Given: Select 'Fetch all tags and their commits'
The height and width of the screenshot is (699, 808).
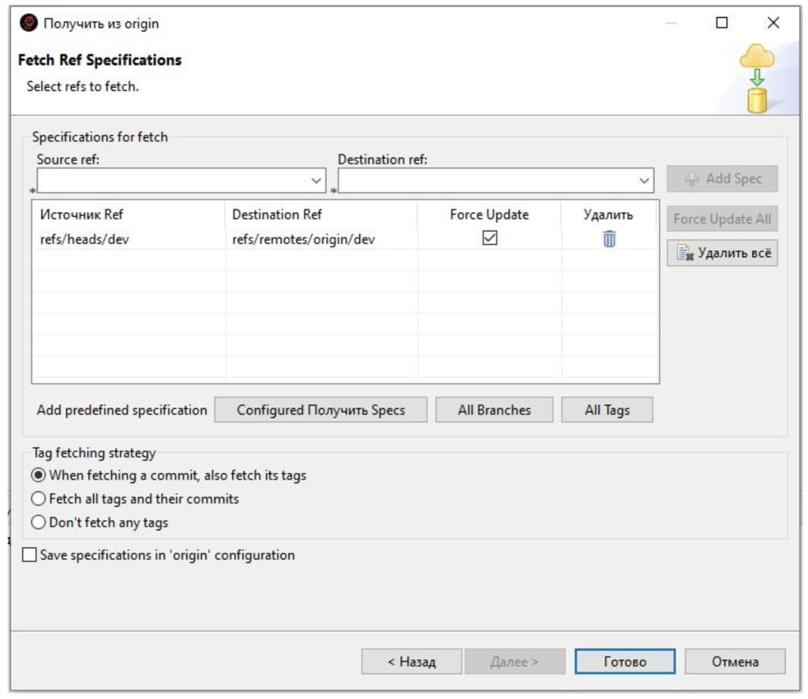Looking at the screenshot, I should [38, 499].
